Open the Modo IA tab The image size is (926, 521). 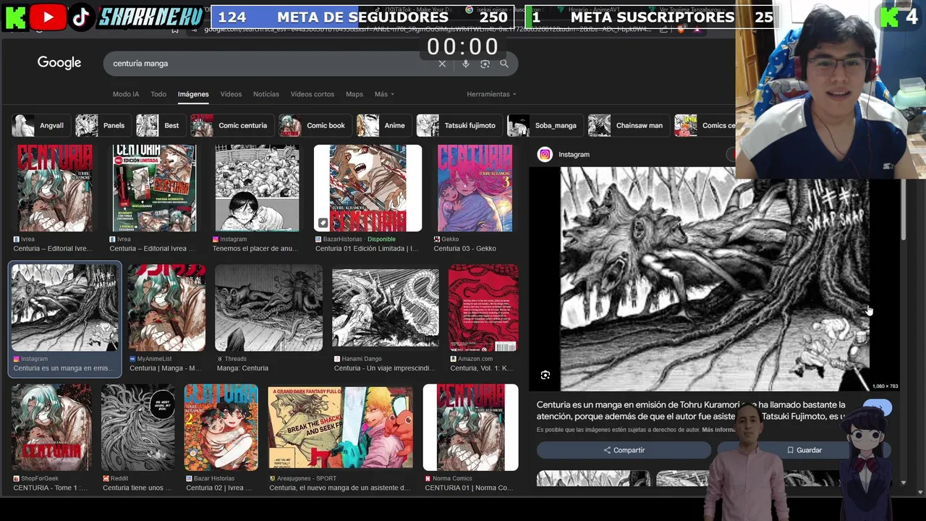[126, 94]
